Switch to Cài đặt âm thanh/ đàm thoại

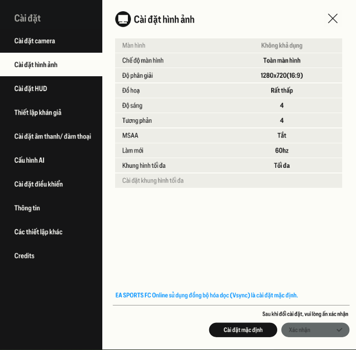click(x=53, y=137)
